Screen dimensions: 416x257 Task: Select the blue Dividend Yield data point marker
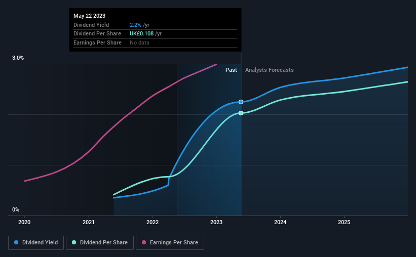click(x=241, y=102)
